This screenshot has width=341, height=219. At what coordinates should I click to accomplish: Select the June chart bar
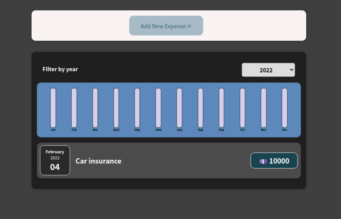[x=158, y=108]
